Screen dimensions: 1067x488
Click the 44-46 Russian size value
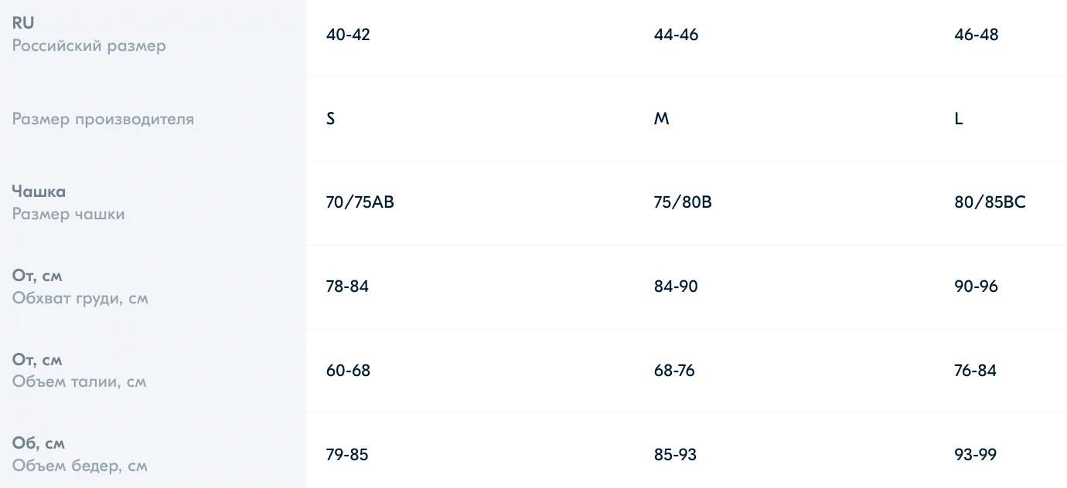[x=676, y=35]
